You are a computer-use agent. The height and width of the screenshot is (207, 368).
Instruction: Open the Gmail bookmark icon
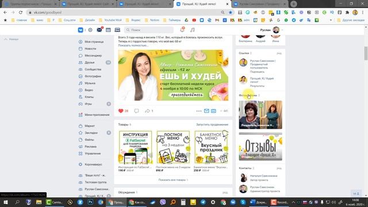(217, 20)
